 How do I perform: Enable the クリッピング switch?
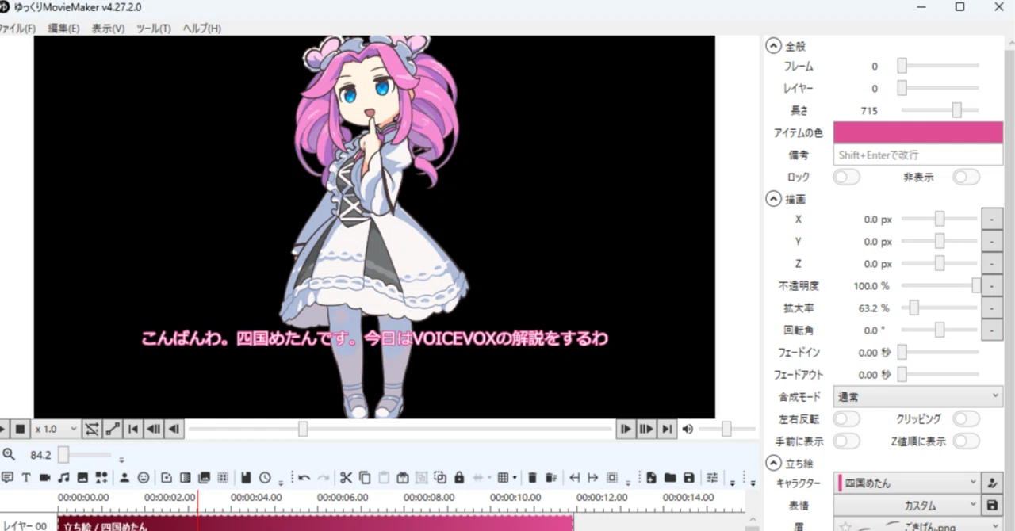tap(966, 418)
